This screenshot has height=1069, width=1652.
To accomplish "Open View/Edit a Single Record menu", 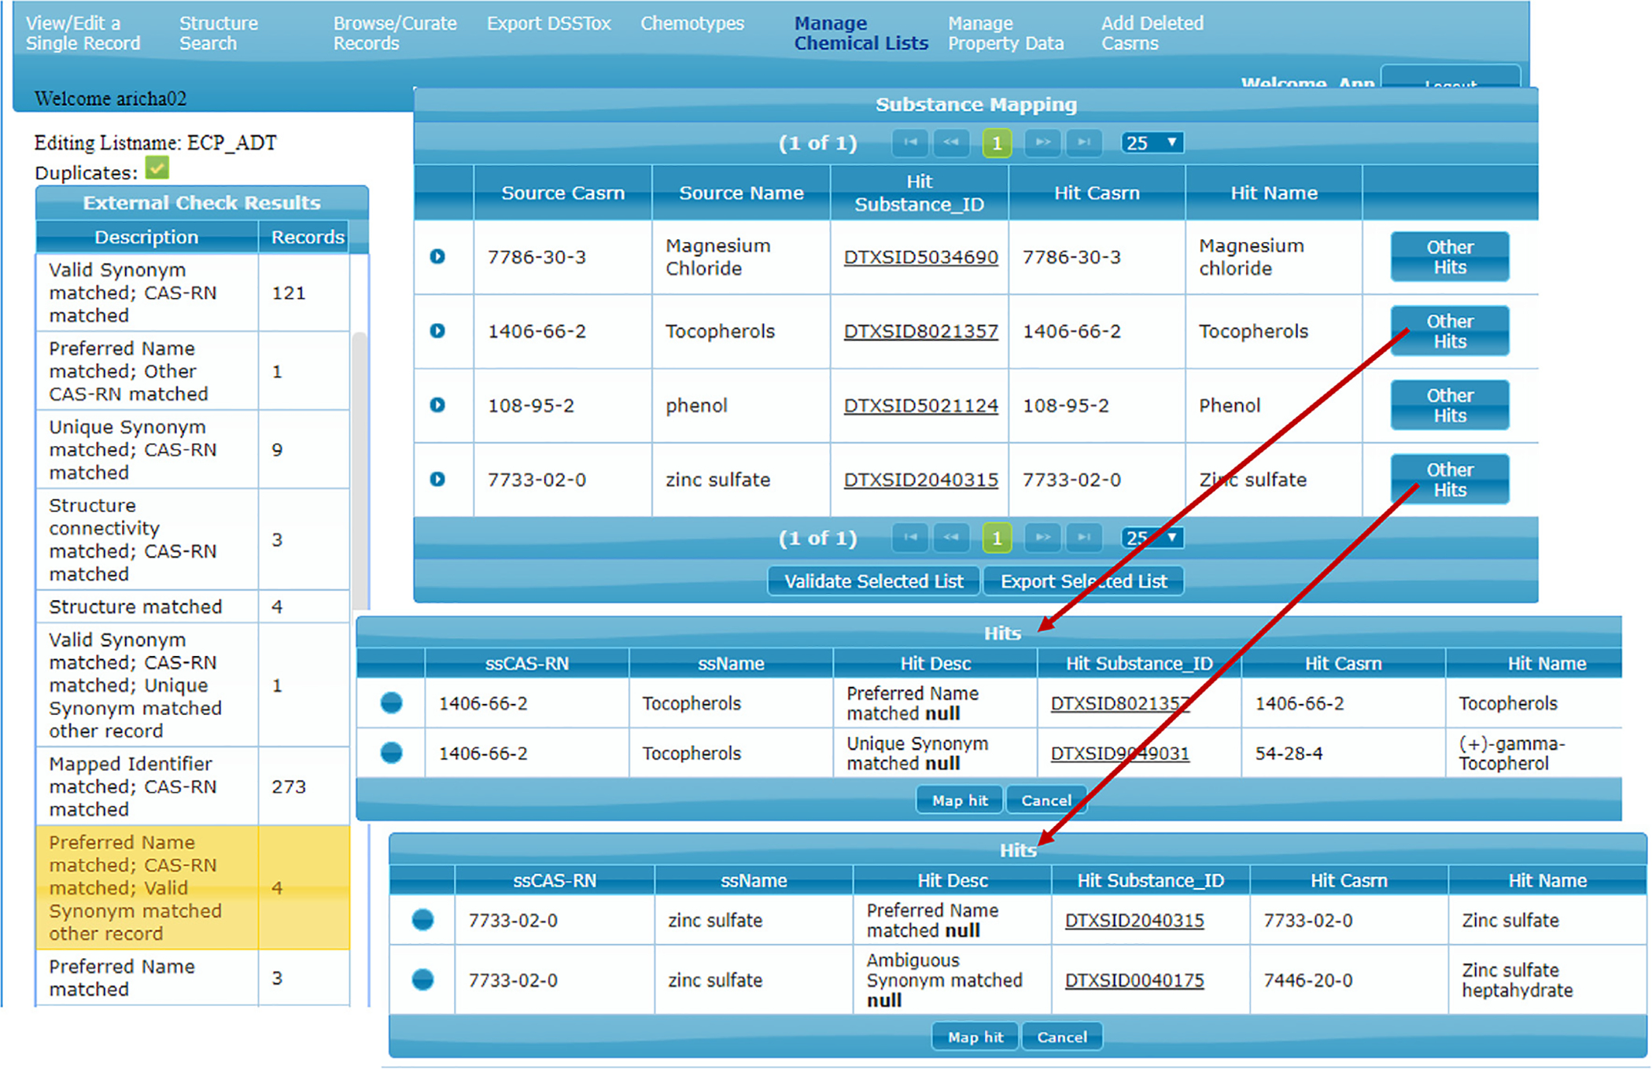I will coord(83,33).
